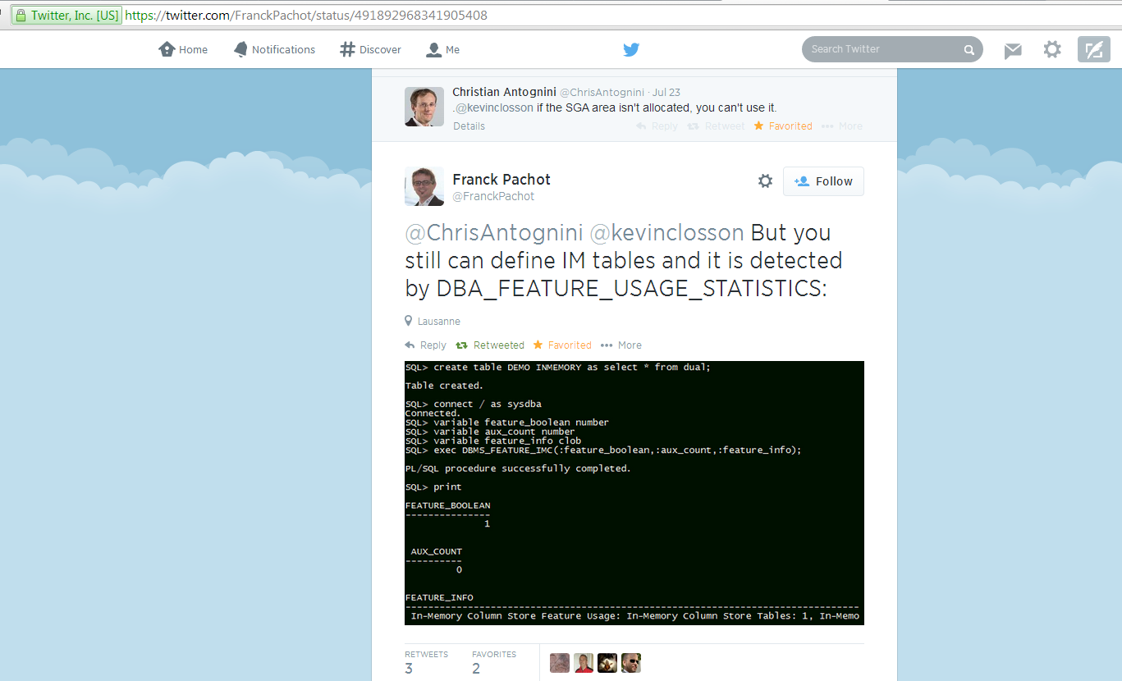Open the SQL terminal screenshot image
This screenshot has height=681, width=1122.
634,492
